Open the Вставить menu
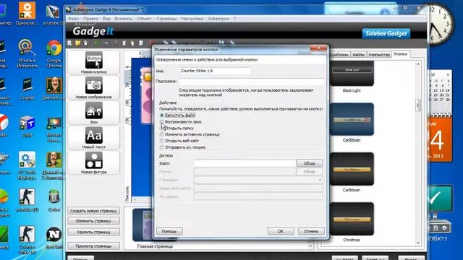The height and width of the screenshot is (260, 463). [123, 19]
